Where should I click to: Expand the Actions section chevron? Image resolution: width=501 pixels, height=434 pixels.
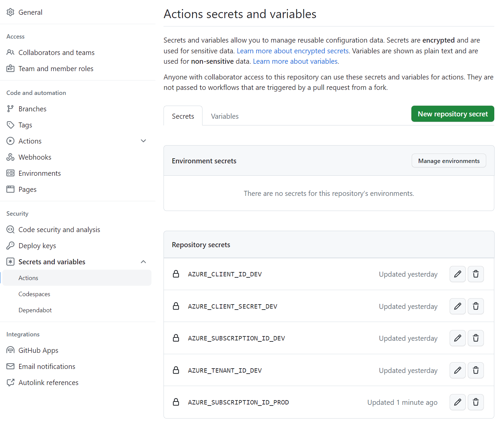point(143,141)
